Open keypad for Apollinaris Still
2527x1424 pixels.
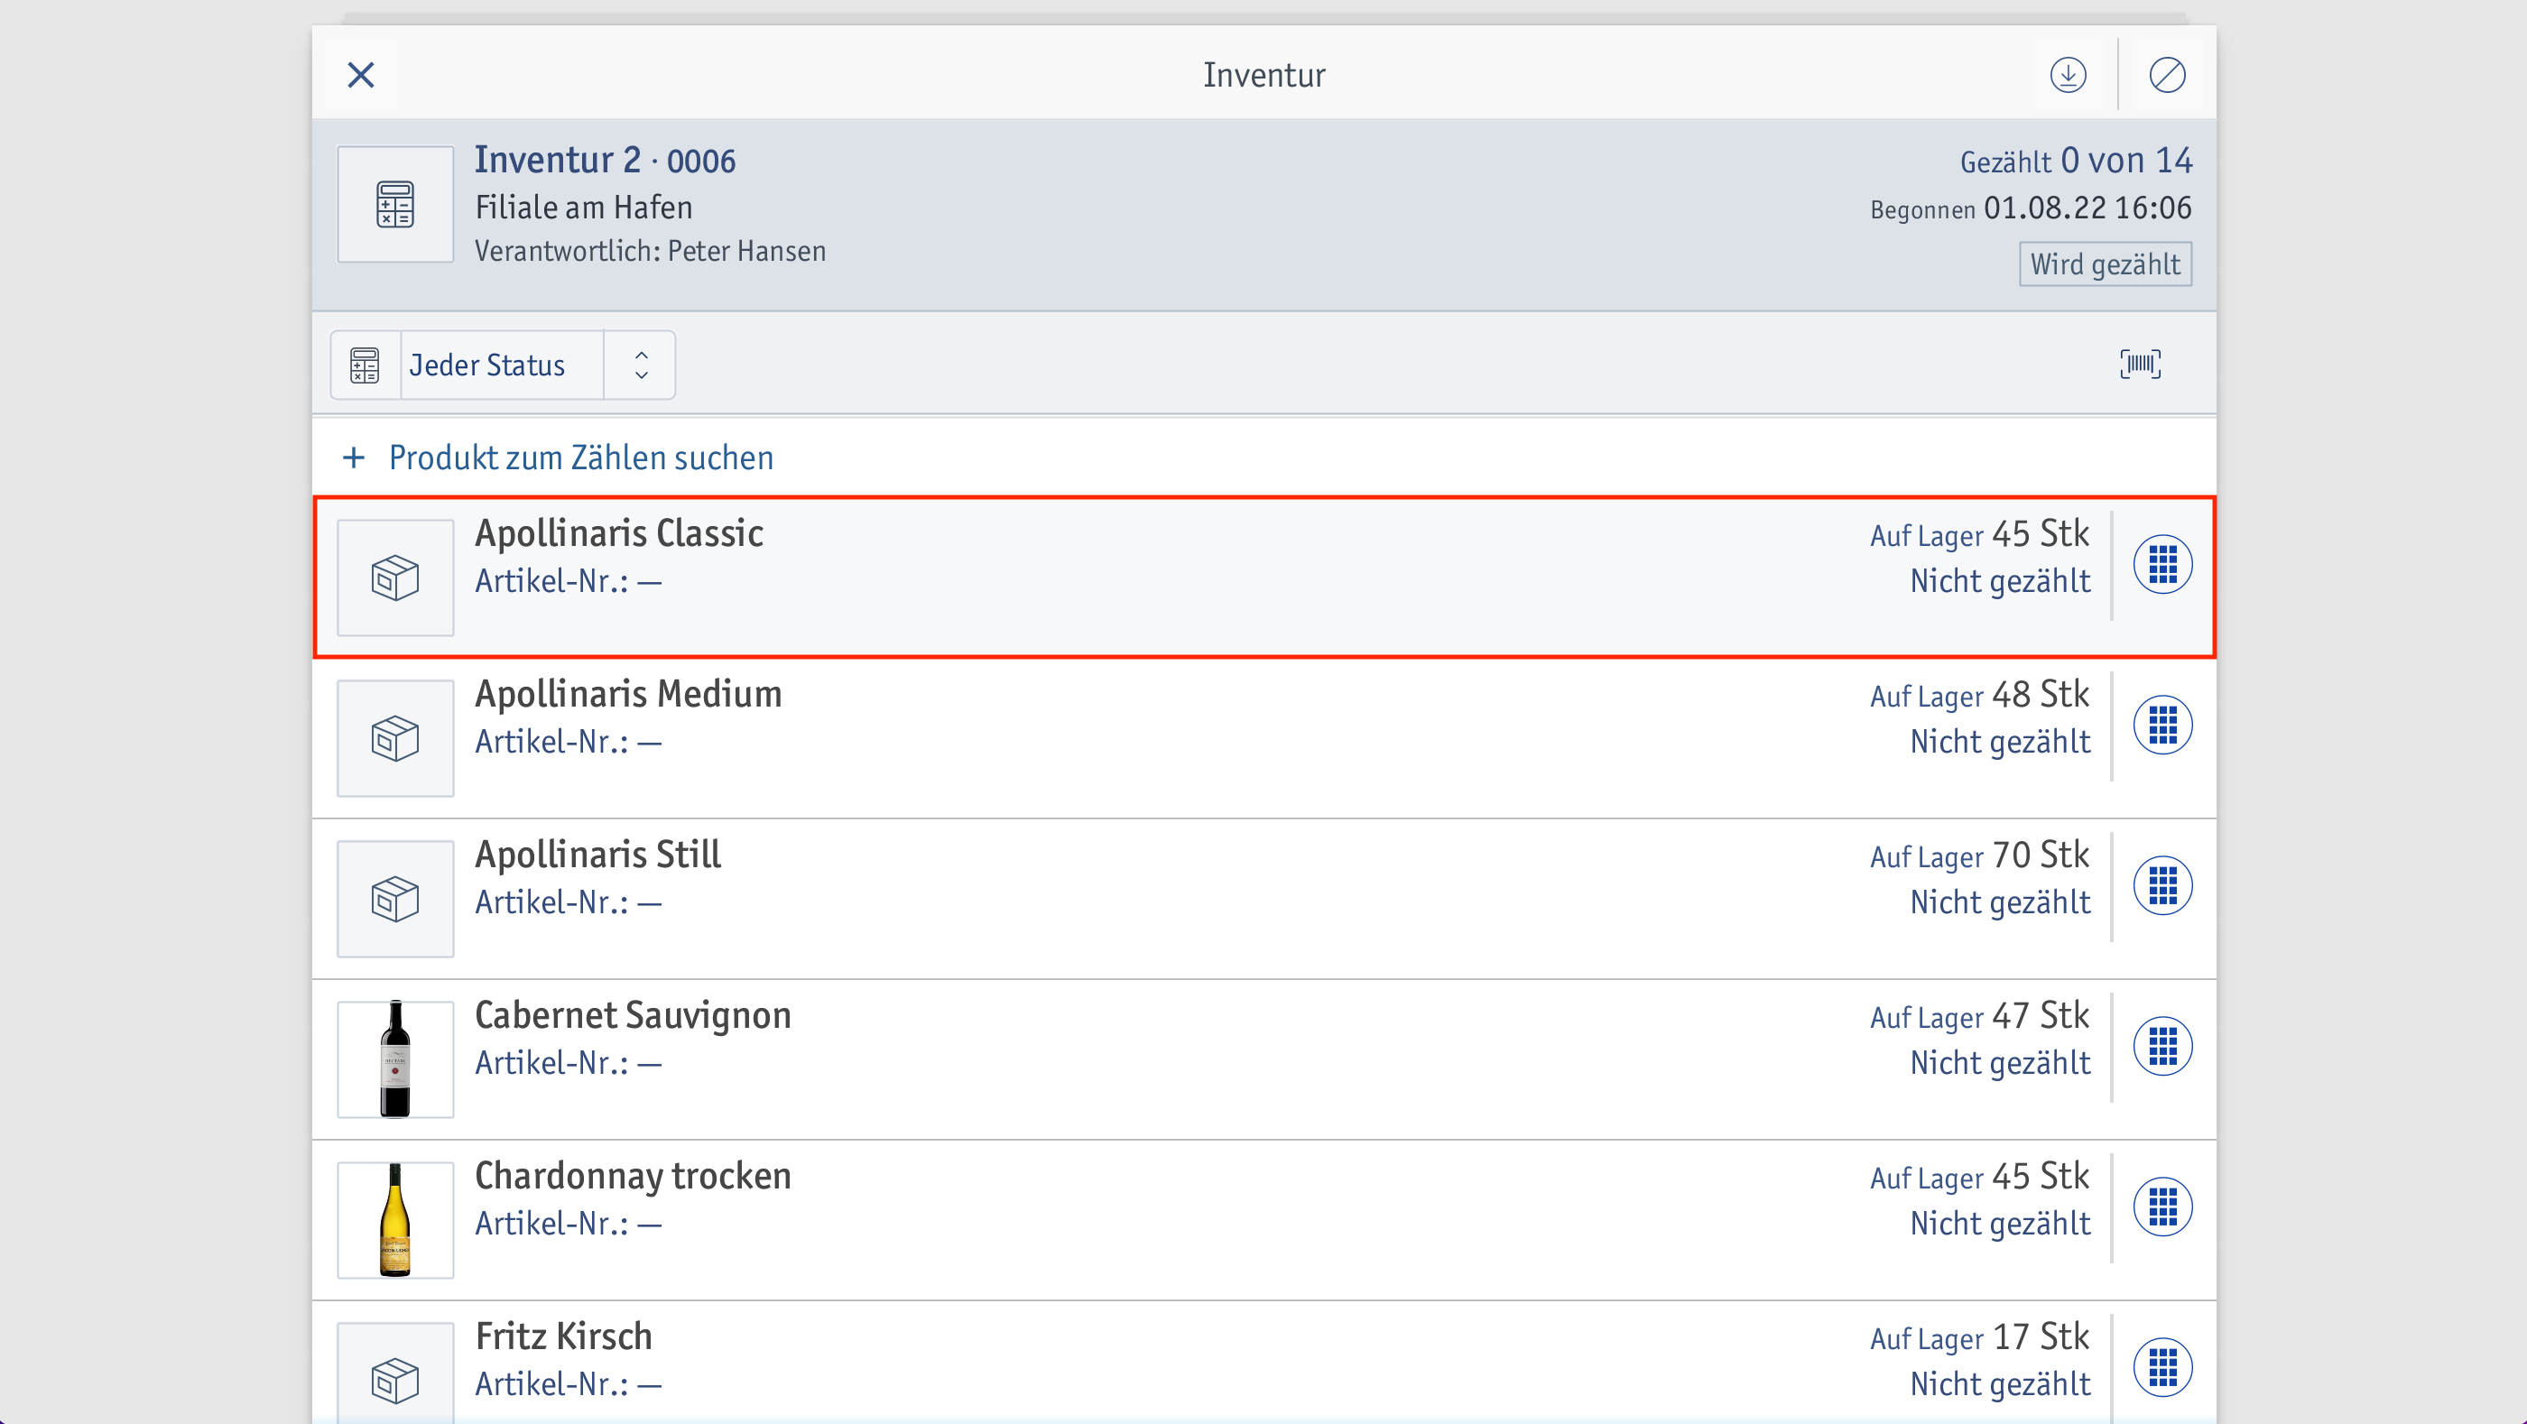point(2163,885)
